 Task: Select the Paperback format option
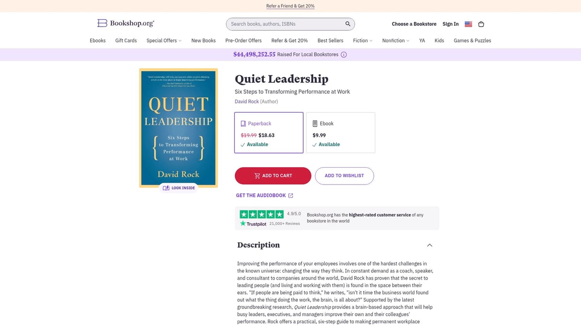point(269,132)
